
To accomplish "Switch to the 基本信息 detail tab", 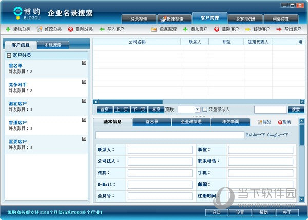I will [112, 122].
